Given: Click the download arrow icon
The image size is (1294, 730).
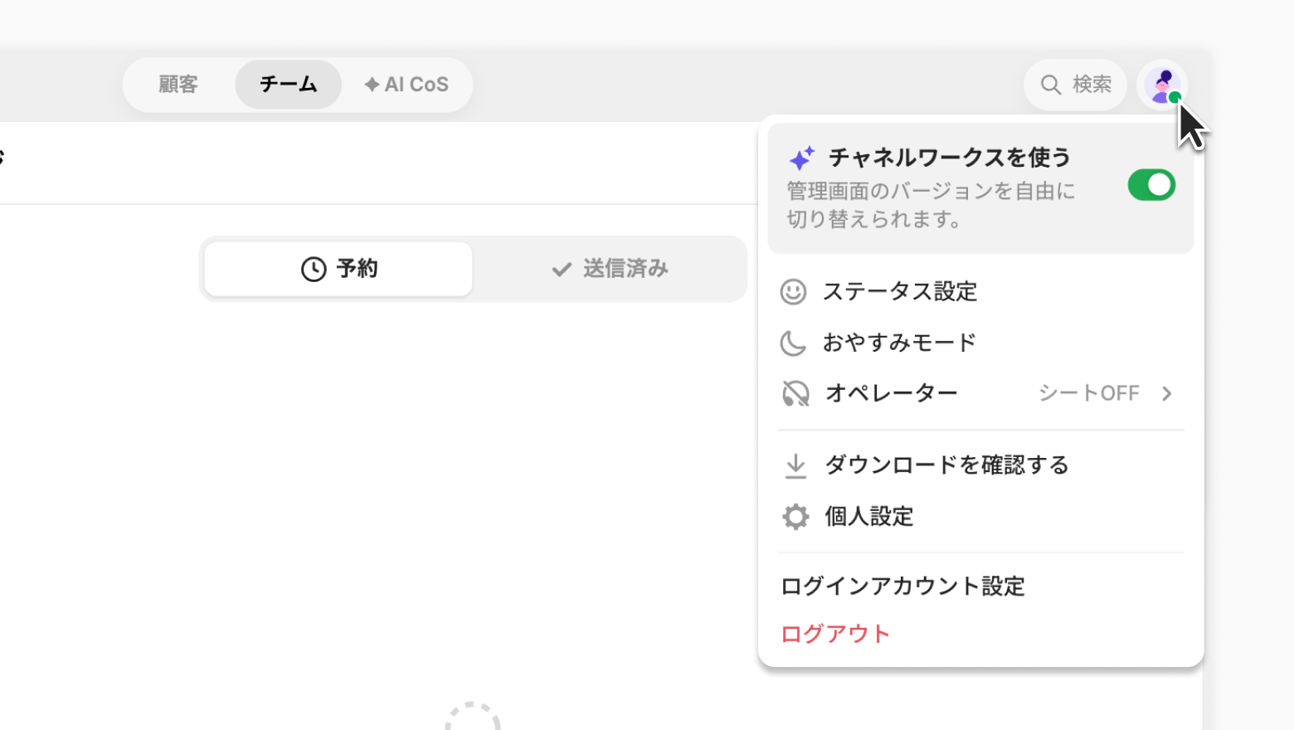Looking at the screenshot, I should (x=795, y=465).
